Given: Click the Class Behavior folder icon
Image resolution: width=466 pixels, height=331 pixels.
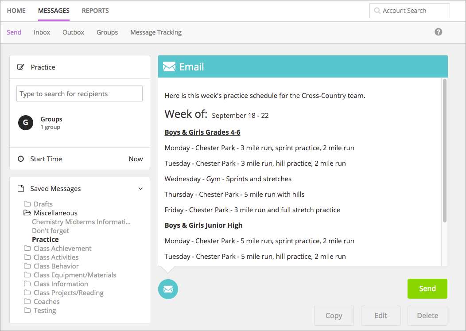Looking at the screenshot, I should coord(27,266).
